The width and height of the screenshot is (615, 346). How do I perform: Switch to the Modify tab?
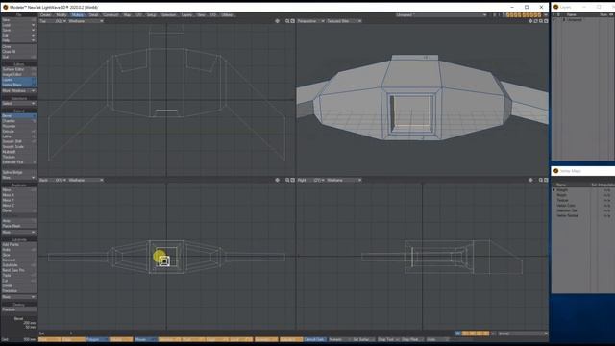pyautogui.click(x=61, y=15)
